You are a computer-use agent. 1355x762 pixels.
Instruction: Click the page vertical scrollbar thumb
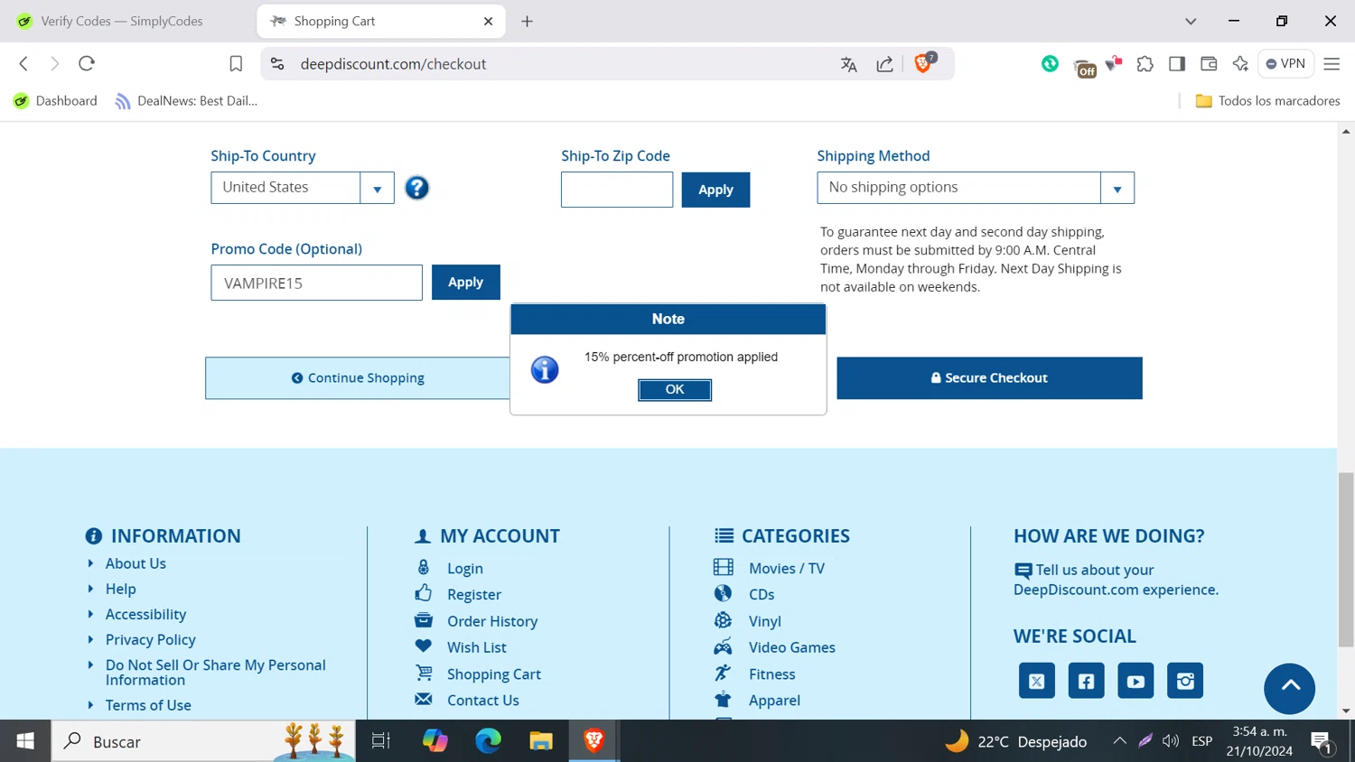[1346, 560]
